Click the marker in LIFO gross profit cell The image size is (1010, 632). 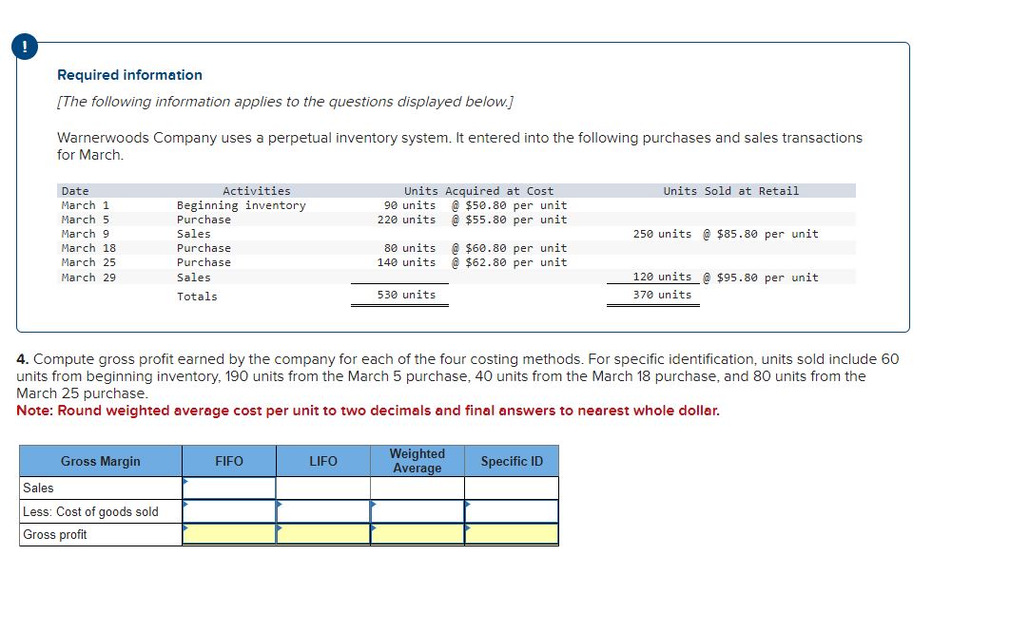280,527
